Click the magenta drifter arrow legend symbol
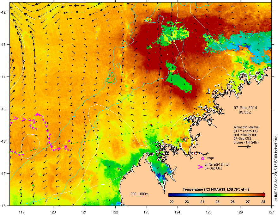Image resolution: width=278 pixels, height=215 pixels. 200,167
